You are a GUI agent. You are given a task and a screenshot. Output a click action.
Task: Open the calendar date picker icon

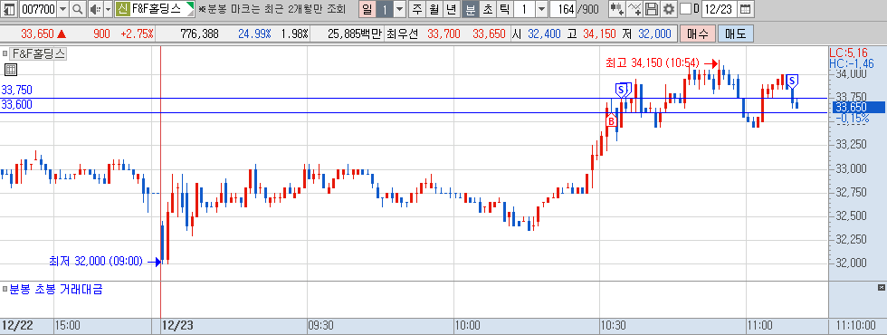[746, 9]
